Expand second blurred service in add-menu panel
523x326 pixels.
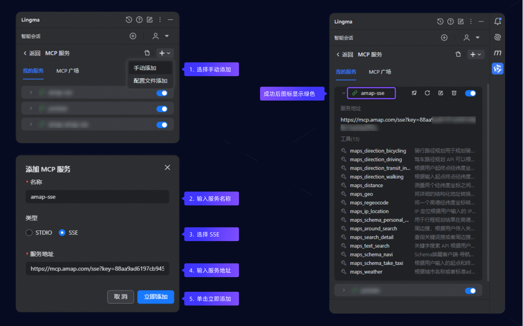[31, 108]
